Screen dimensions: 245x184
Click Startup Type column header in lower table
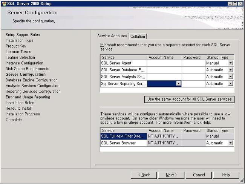tap(219, 130)
